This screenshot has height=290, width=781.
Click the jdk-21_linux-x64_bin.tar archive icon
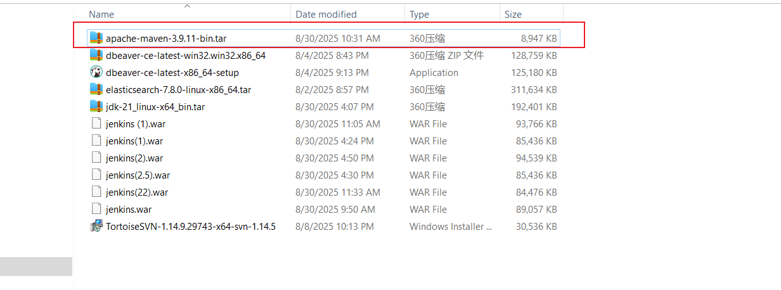point(96,106)
